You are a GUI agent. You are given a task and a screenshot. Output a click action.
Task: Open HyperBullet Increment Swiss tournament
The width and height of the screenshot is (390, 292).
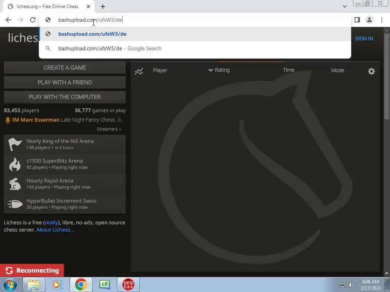65,204
